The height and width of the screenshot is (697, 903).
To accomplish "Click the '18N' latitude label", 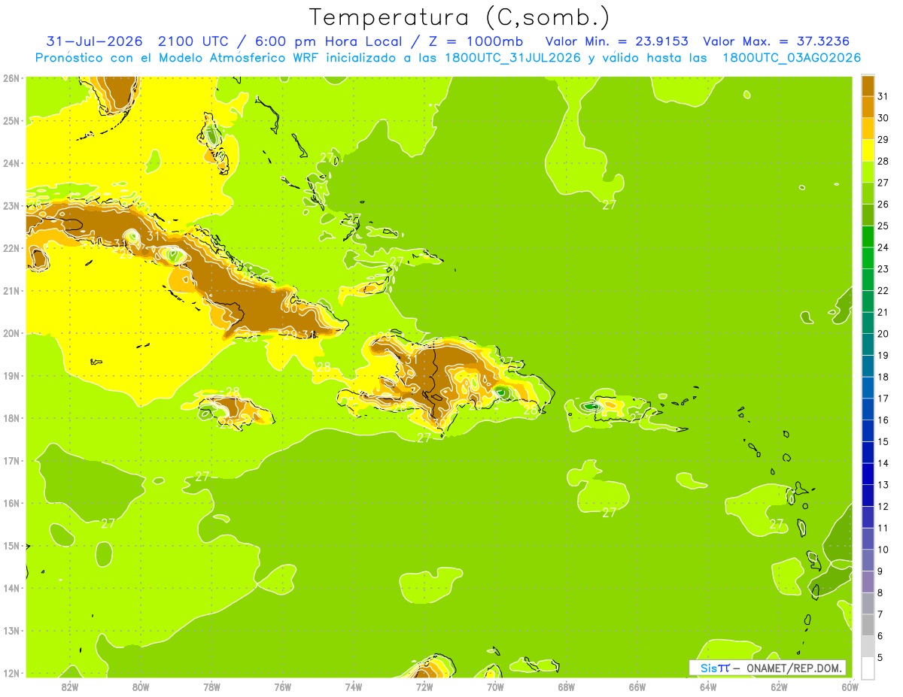I will coord(11,418).
